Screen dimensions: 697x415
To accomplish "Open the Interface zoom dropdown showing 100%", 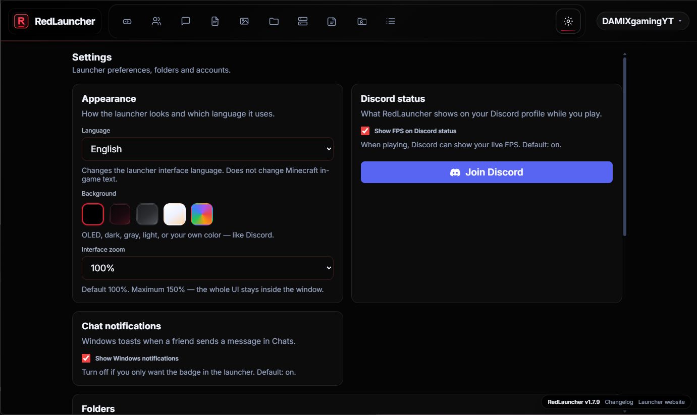I will (x=207, y=268).
